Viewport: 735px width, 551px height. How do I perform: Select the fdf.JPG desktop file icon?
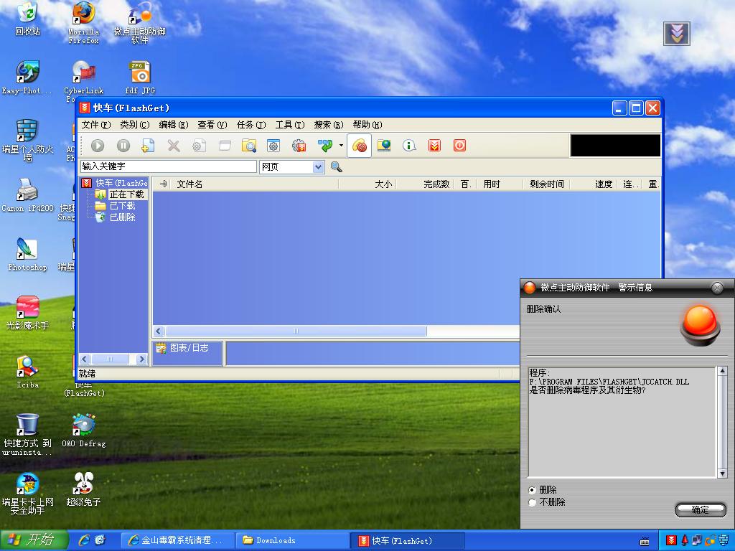coord(140,77)
